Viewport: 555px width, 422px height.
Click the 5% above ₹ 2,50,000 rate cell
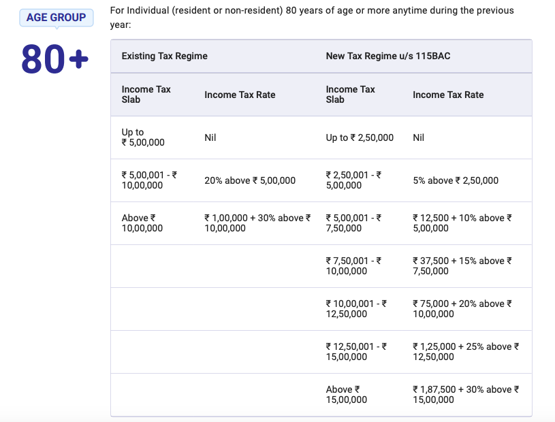[x=456, y=180]
